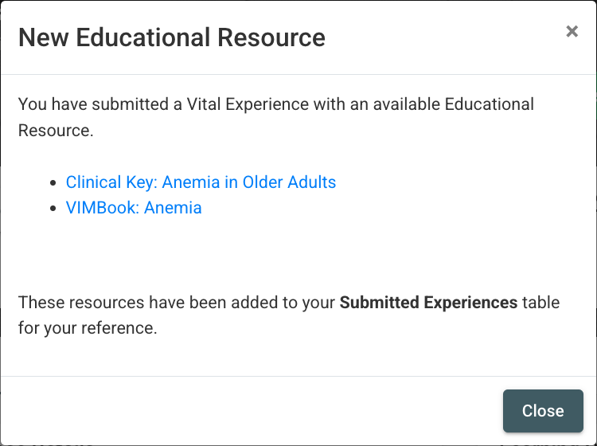
Task: Click the text for your reference
Action: click(88, 328)
